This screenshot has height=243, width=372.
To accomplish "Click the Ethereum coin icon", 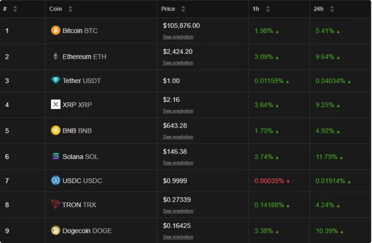I will (56, 56).
